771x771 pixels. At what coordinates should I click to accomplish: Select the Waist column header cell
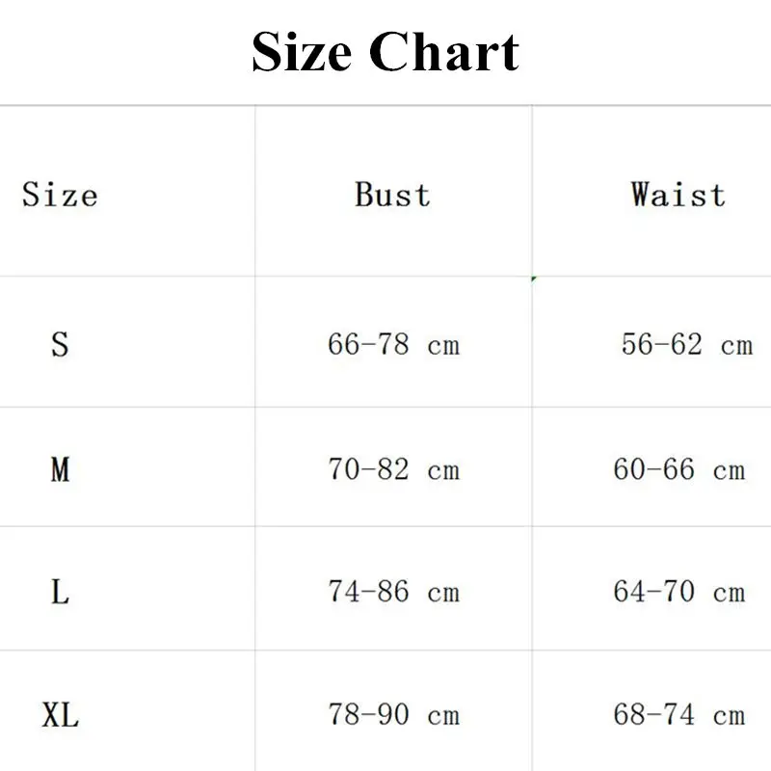pyautogui.click(x=651, y=191)
